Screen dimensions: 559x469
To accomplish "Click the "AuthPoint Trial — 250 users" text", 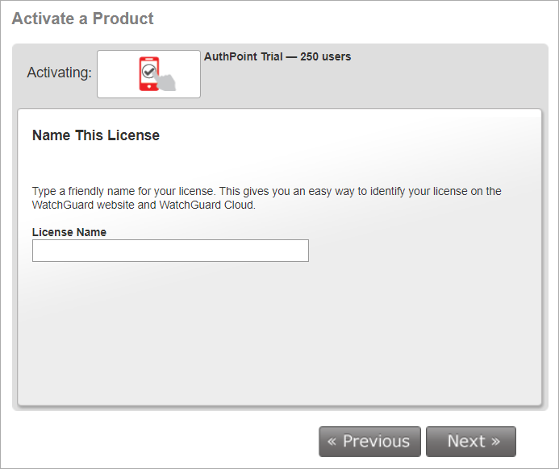I will point(277,56).
